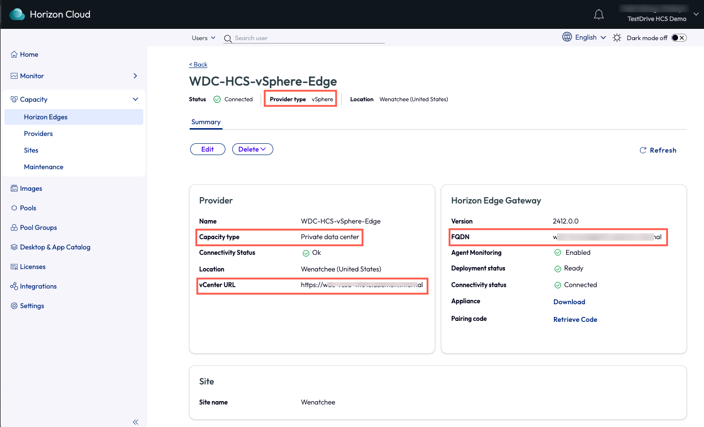Click the Refresh circular arrow icon

(x=643, y=150)
